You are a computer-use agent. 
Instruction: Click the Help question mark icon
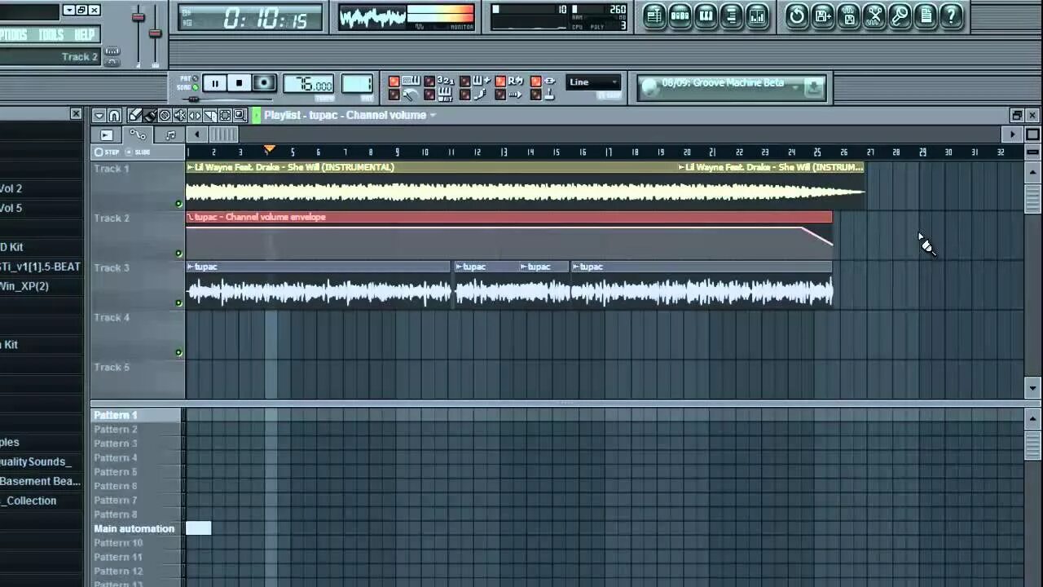tap(952, 15)
